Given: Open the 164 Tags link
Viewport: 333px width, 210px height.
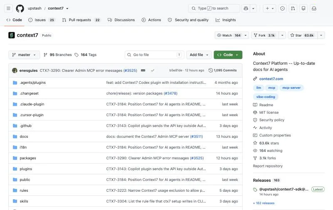Looking at the screenshot, I should 86,55.
